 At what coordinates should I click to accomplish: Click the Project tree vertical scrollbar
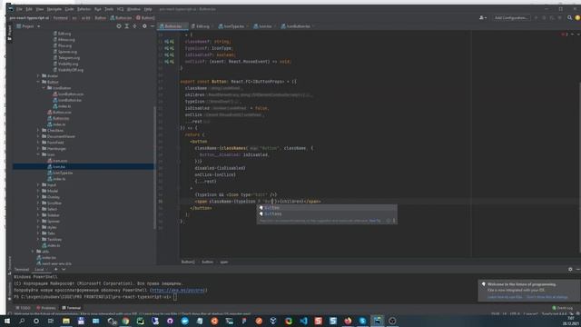pyautogui.click(x=154, y=167)
